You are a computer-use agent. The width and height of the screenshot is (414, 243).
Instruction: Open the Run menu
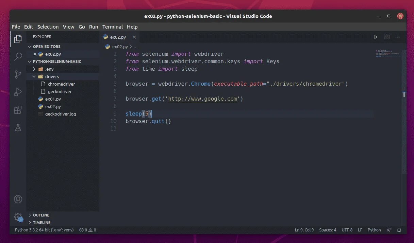94,27
